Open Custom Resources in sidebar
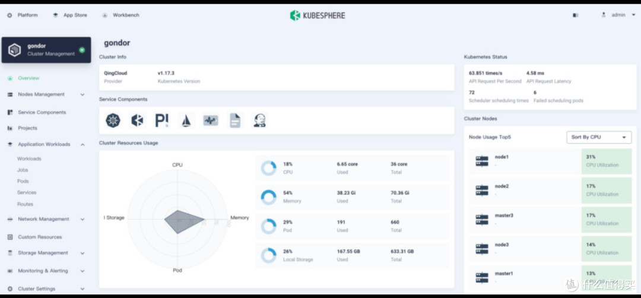 (40, 237)
